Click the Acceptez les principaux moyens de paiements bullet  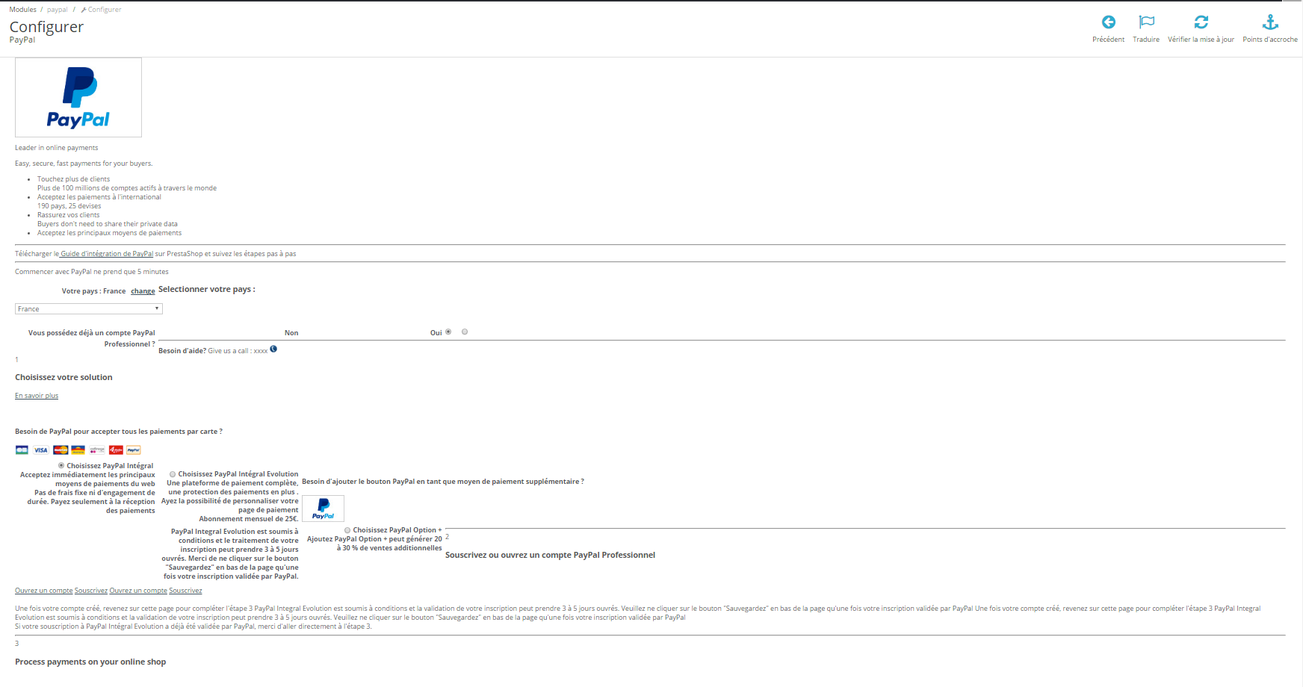point(110,233)
